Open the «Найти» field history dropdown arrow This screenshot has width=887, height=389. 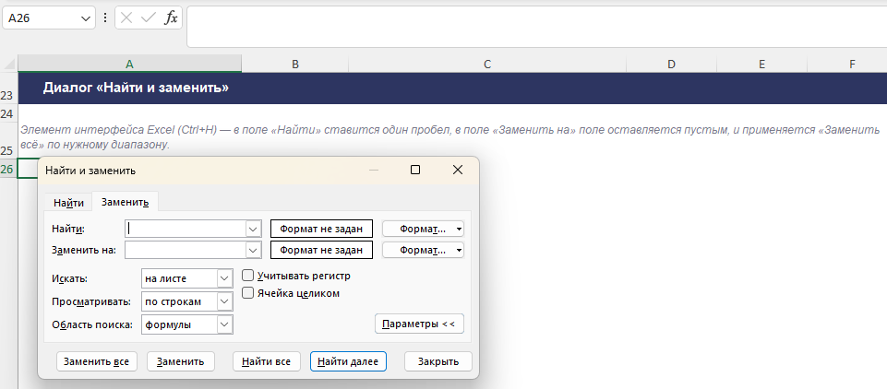(253, 229)
